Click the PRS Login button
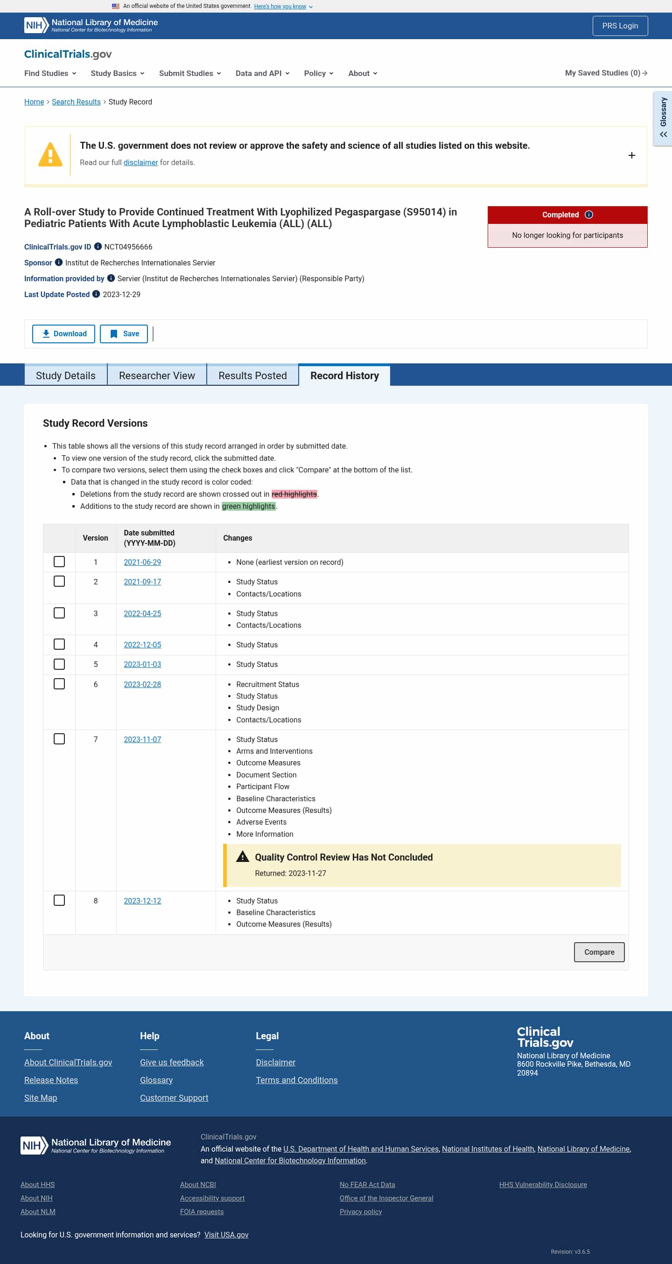The height and width of the screenshot is (1264, 672). tap(620, 26)
